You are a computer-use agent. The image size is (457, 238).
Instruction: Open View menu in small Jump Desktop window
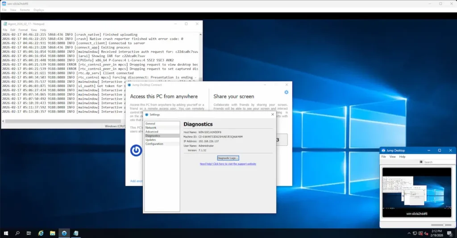pos(393,157)
